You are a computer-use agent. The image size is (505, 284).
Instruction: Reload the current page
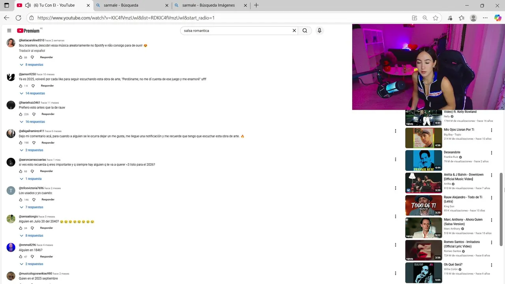[x=18, y=18]
